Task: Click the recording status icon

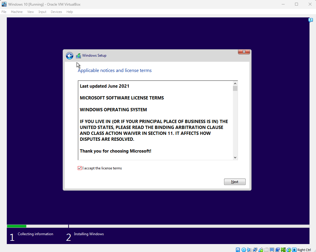Action: pos(277,250)
